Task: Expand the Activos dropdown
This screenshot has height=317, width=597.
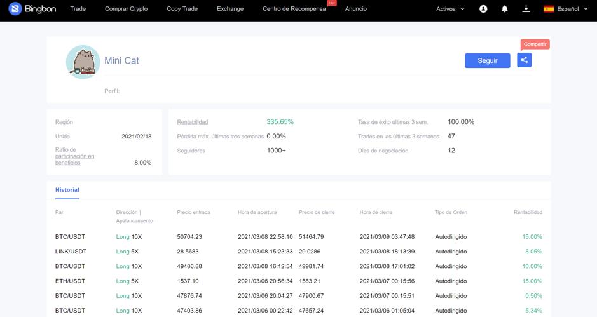Action: (450, 9)
